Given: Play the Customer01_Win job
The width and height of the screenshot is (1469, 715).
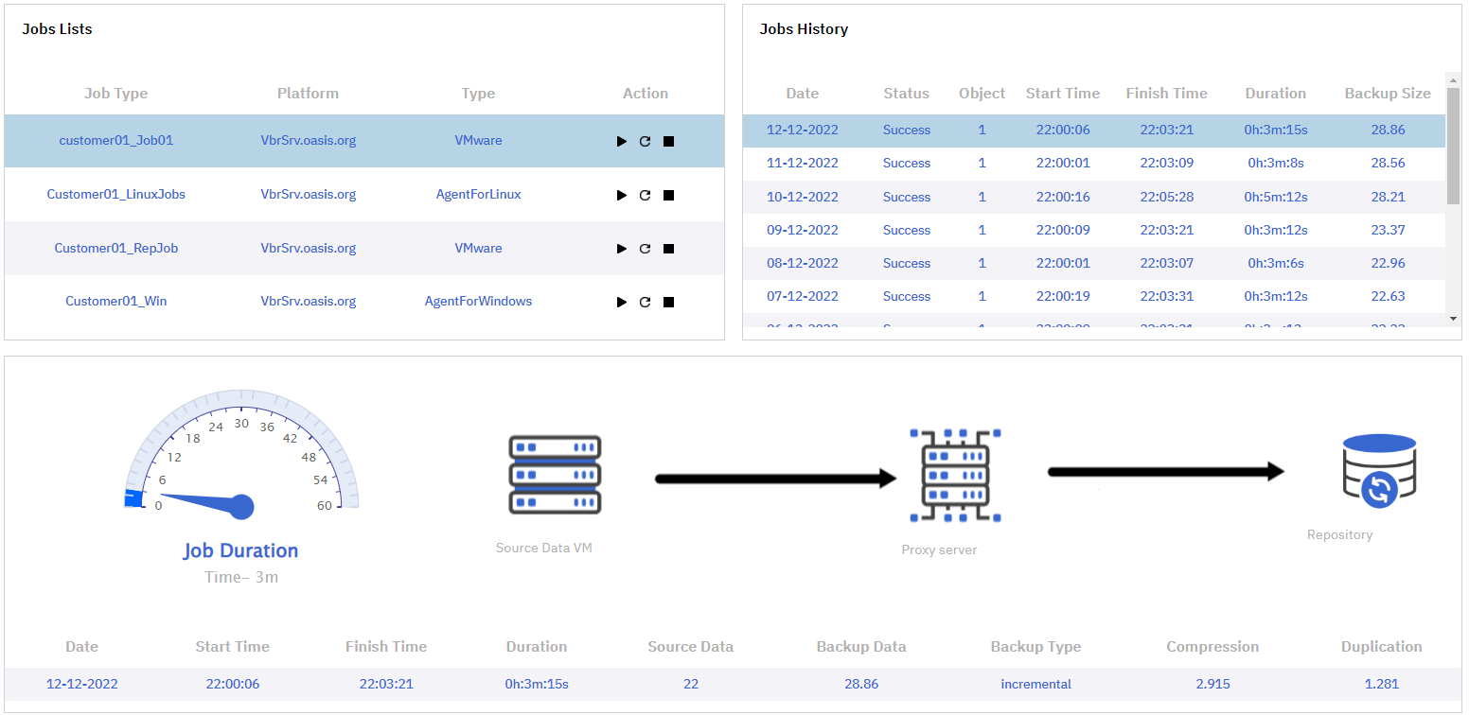Looking at the screenshot, I should 622,303.
